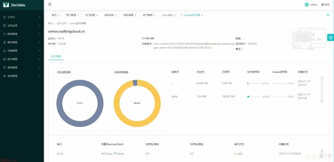Click the ZbxTable logo
The height and width of the screenshot is (162, 334).
6,5
